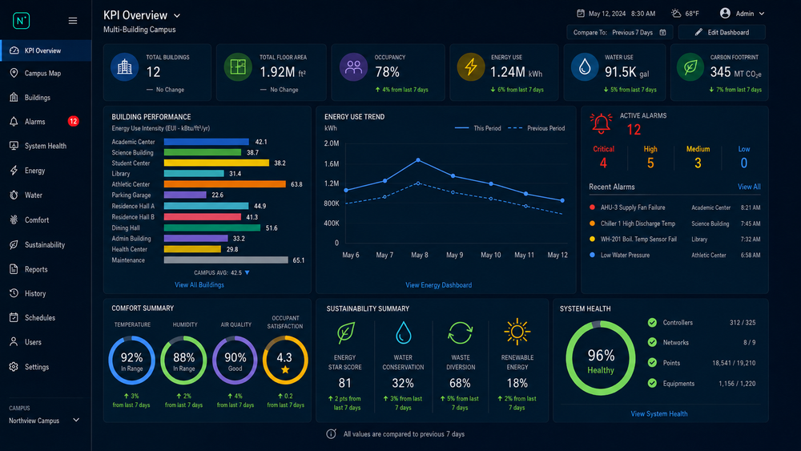Click the info icon in footer note
Viewport: 801px width, 451px height.
pos(331,434)
